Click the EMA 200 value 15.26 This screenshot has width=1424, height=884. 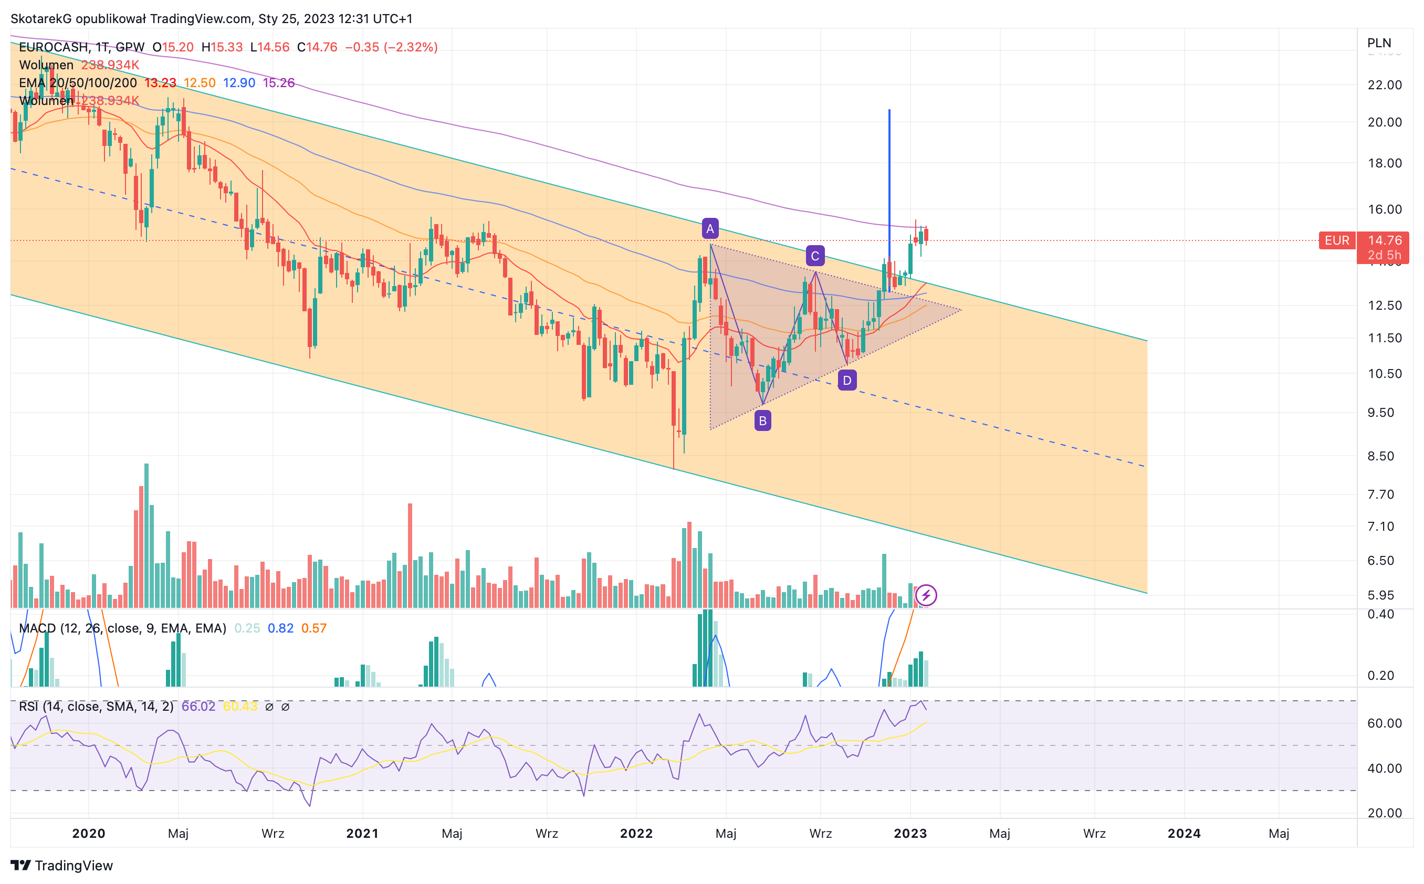pos(278,82)
